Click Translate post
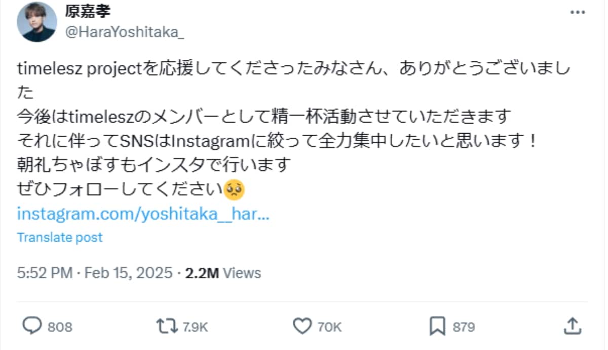The image size is (608, 350). coord(60,237)
